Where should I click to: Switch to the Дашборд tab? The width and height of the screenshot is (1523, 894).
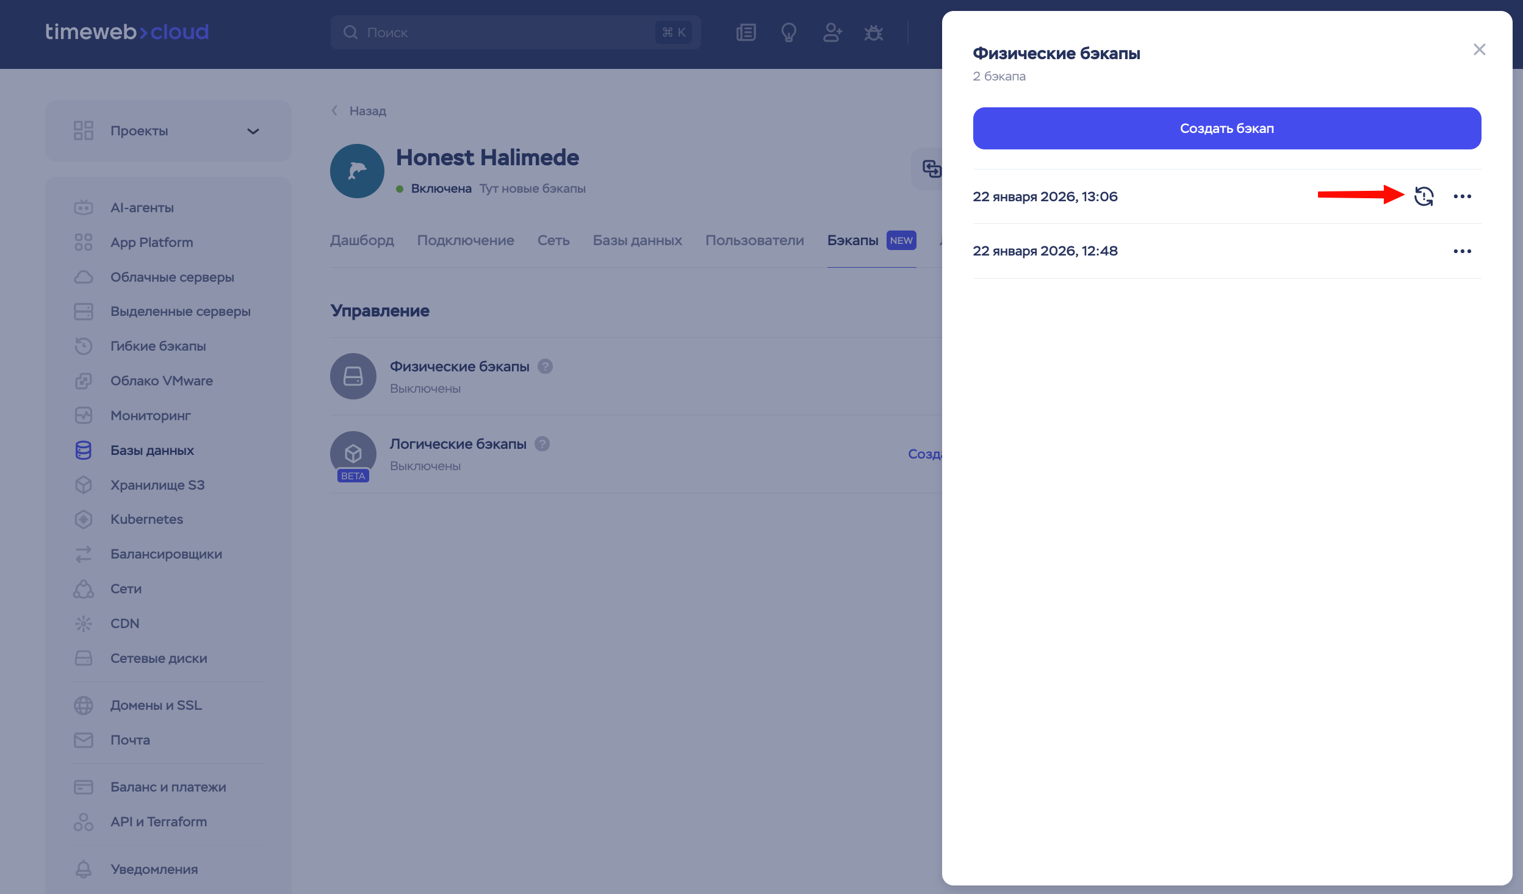pyautogui.click(x=362, y=240)
